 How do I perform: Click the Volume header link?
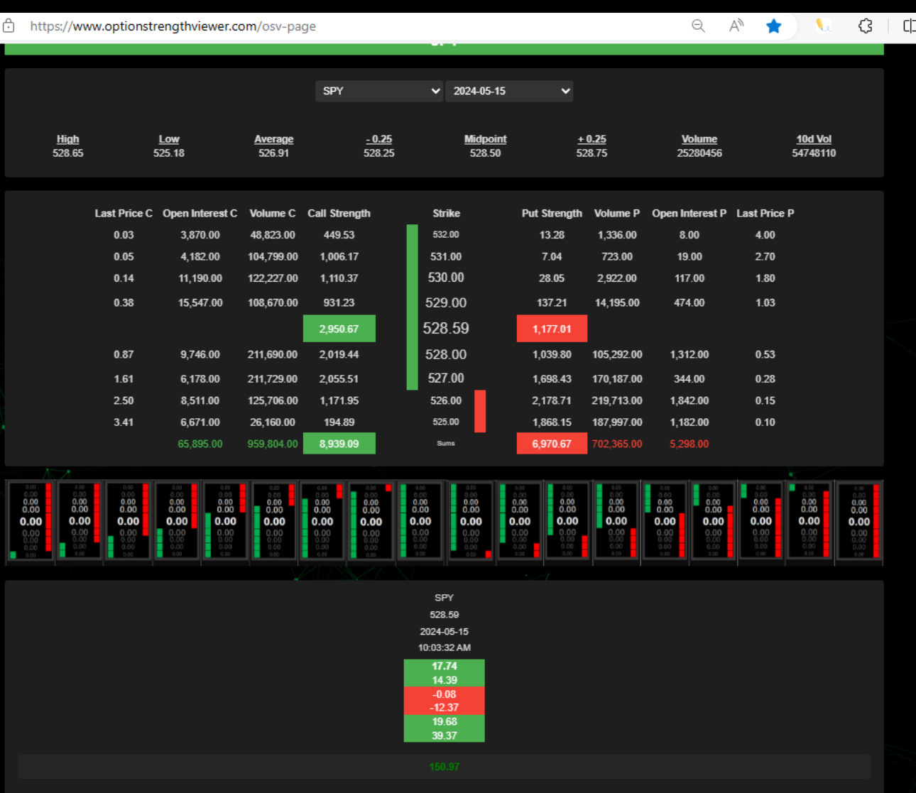(x=699, y=139)
